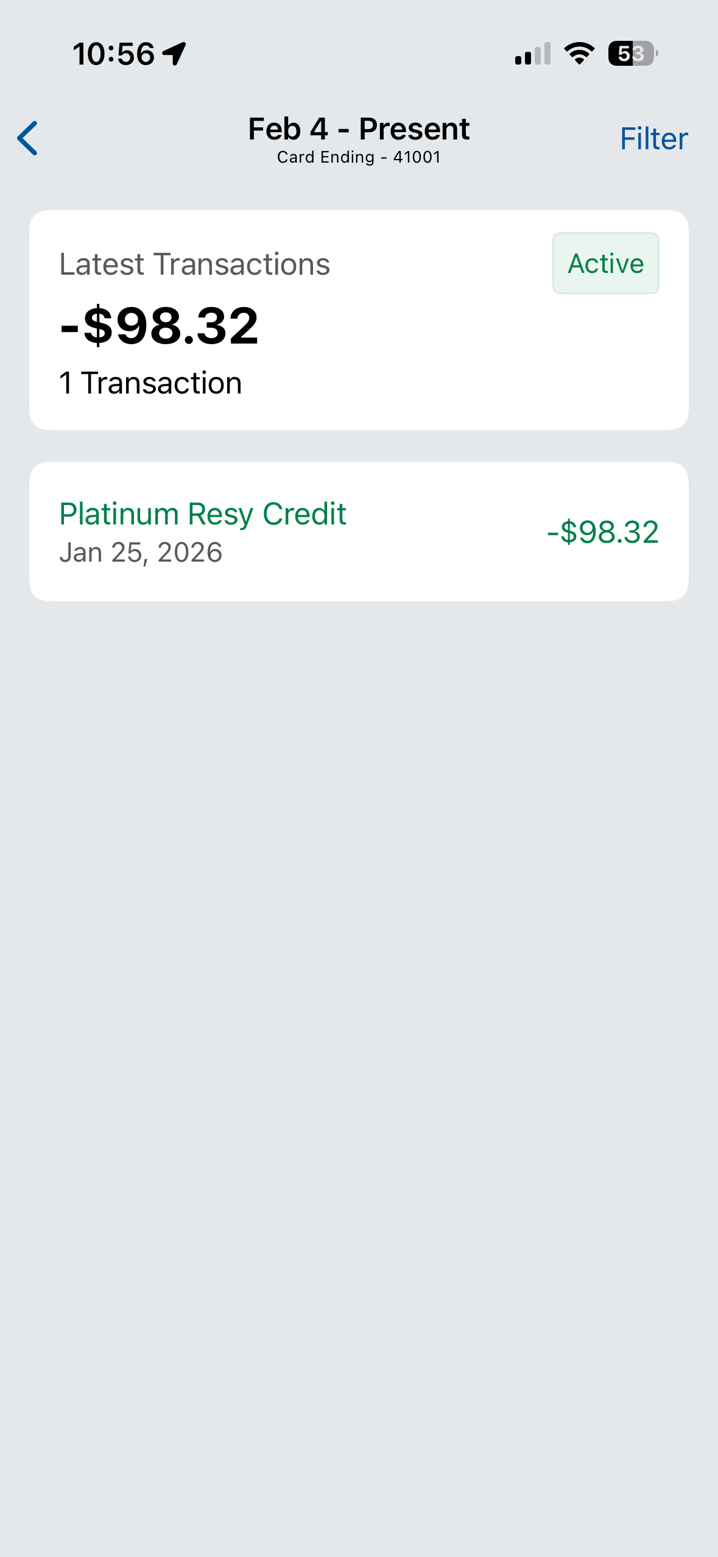The height and width of the screenshot is (1557, 718).
Task: Tap the location arrow beside the clock
Action: coord(175,54)
